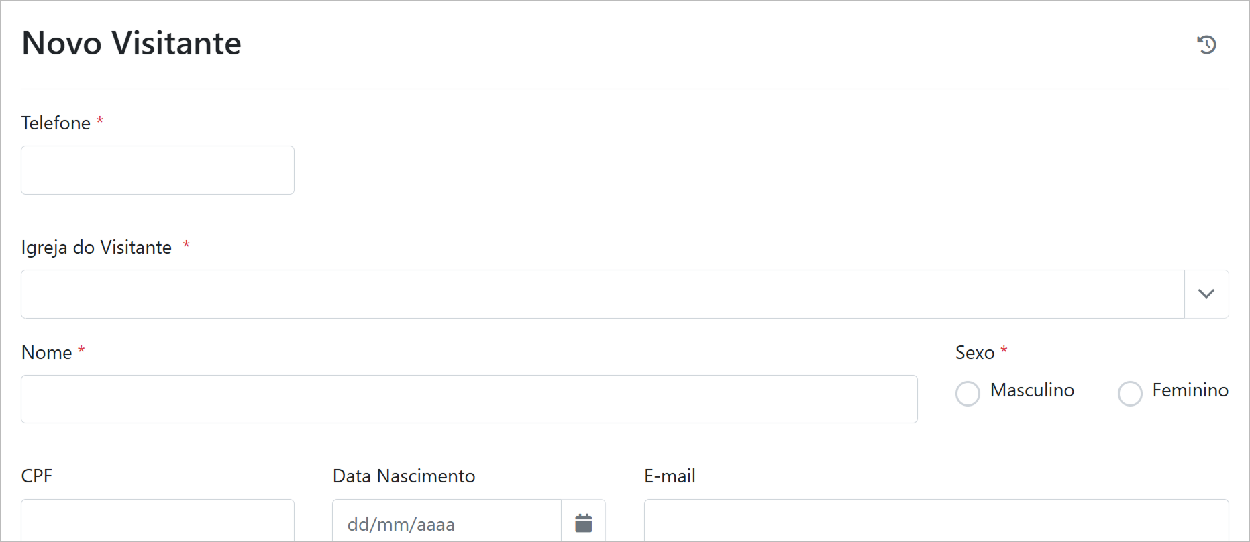1250x542 pixels.
Task: Click into the Nome text field
Action: click(469, 399)
